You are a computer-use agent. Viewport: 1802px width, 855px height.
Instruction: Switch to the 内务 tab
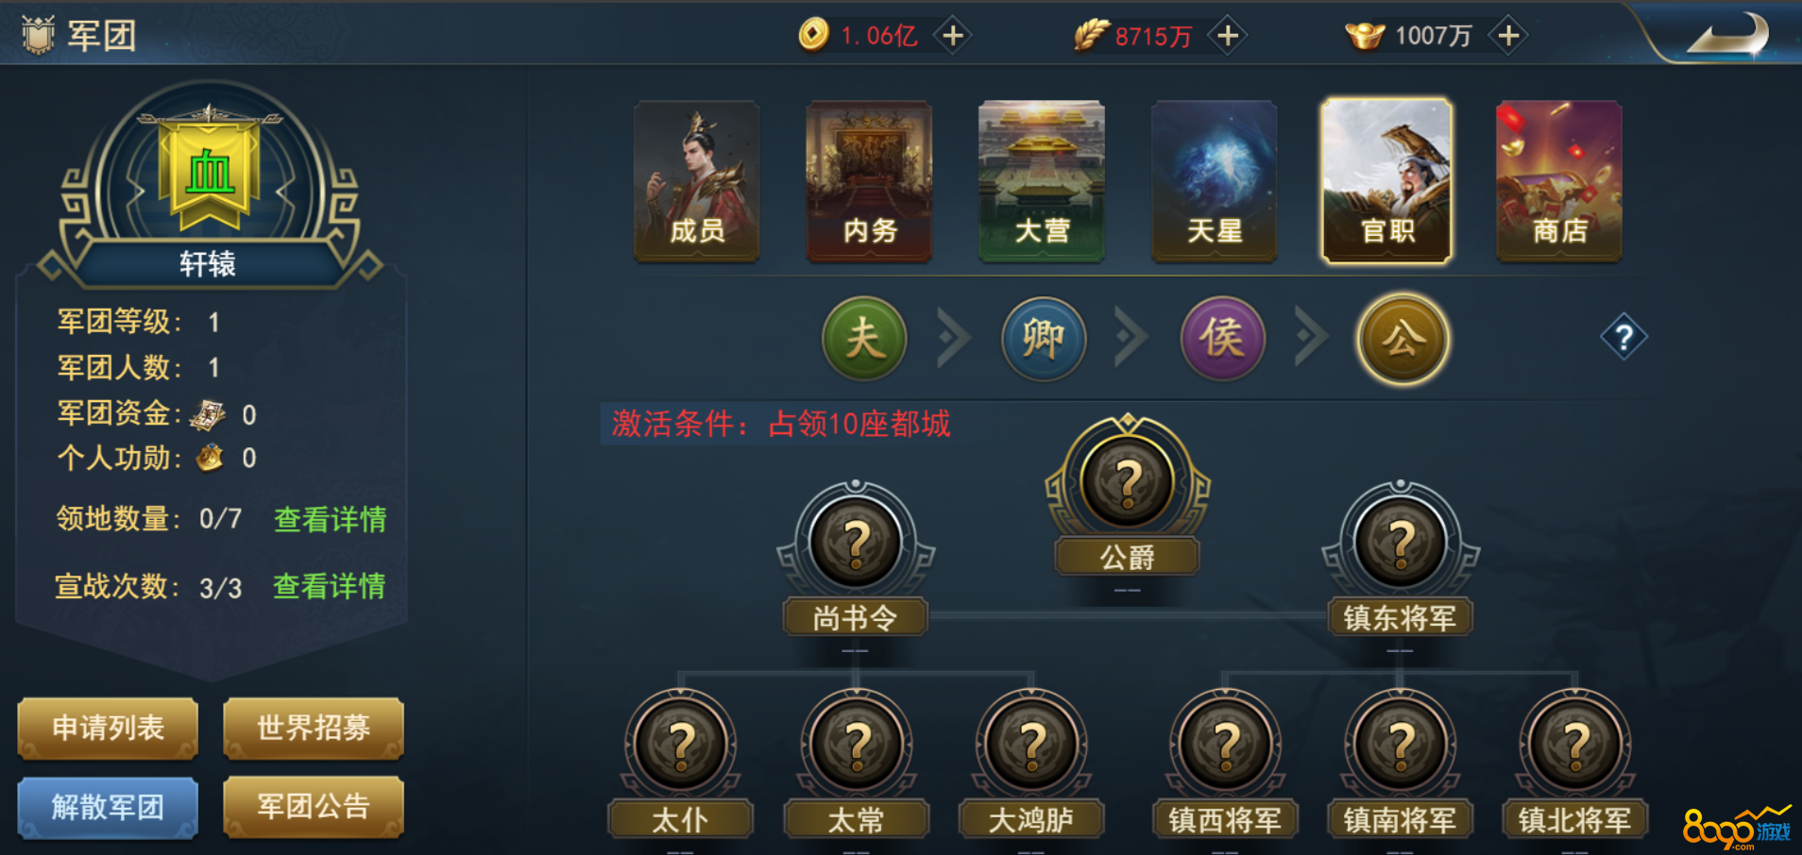869,181
